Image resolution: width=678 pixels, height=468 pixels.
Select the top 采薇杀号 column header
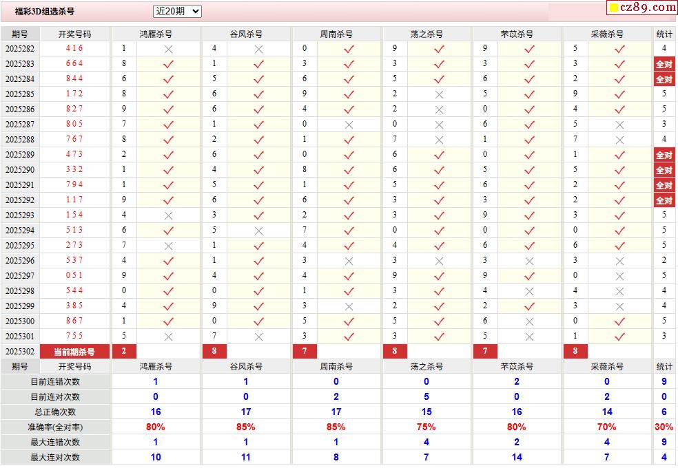[x=607, y=34]
